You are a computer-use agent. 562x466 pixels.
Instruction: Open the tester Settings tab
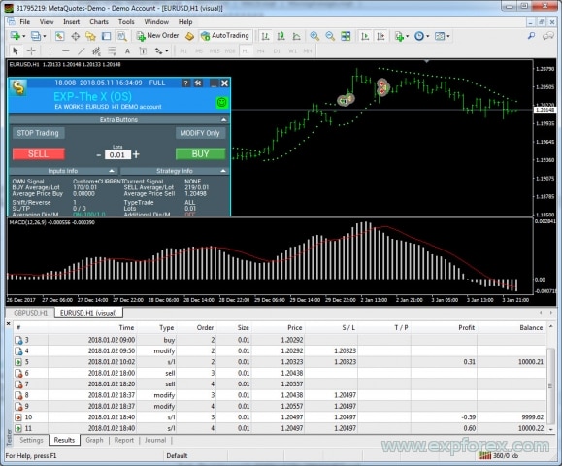(x=31, y=440)
